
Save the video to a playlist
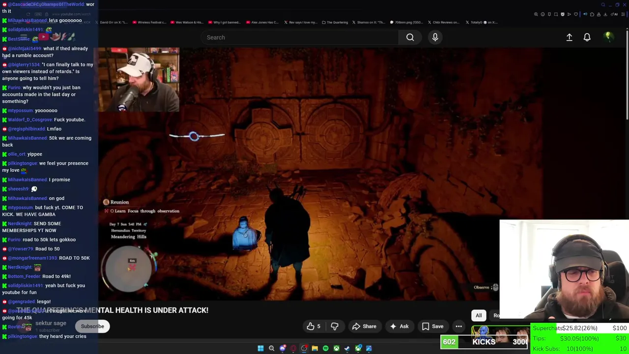click(432, 326)
